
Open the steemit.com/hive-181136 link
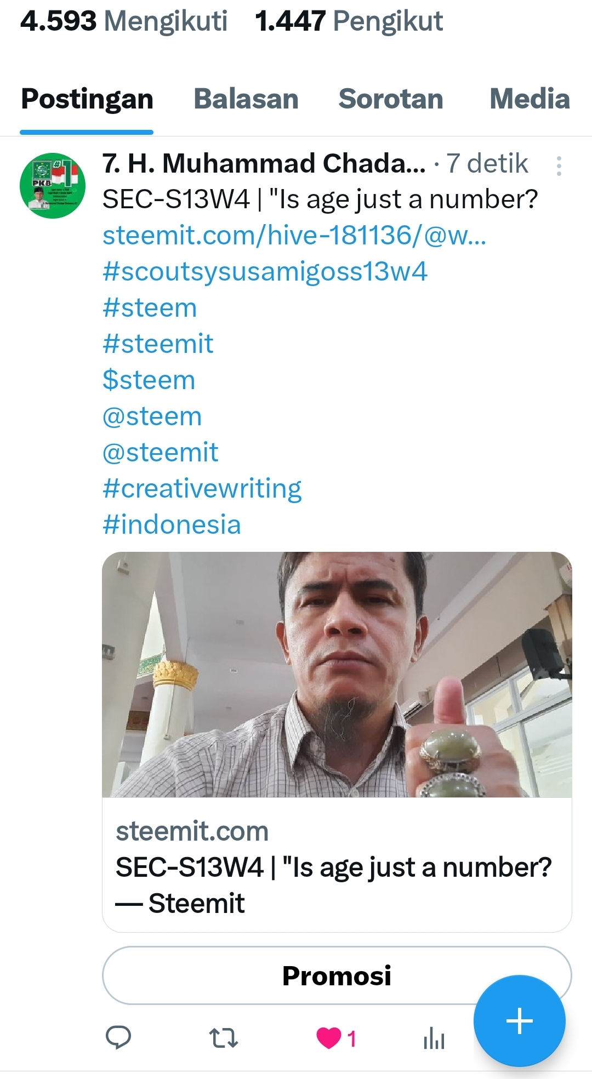coord(294,235)
